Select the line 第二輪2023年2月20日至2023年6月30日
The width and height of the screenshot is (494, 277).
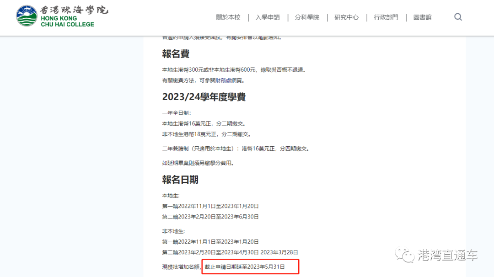coord(210,217)
